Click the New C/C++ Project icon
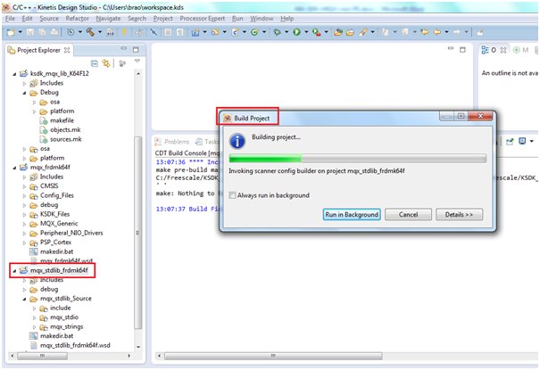 195,32
